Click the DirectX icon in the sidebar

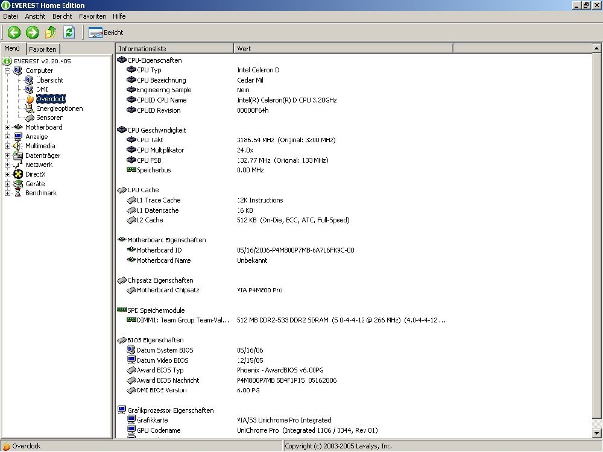18,174
